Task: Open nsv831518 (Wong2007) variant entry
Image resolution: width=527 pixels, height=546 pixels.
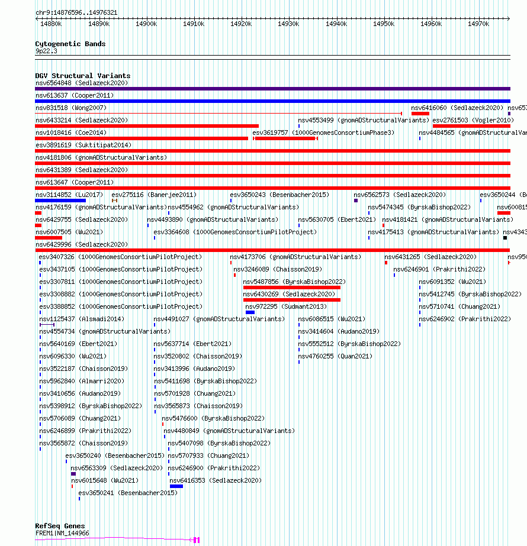Action: point(71,108)
